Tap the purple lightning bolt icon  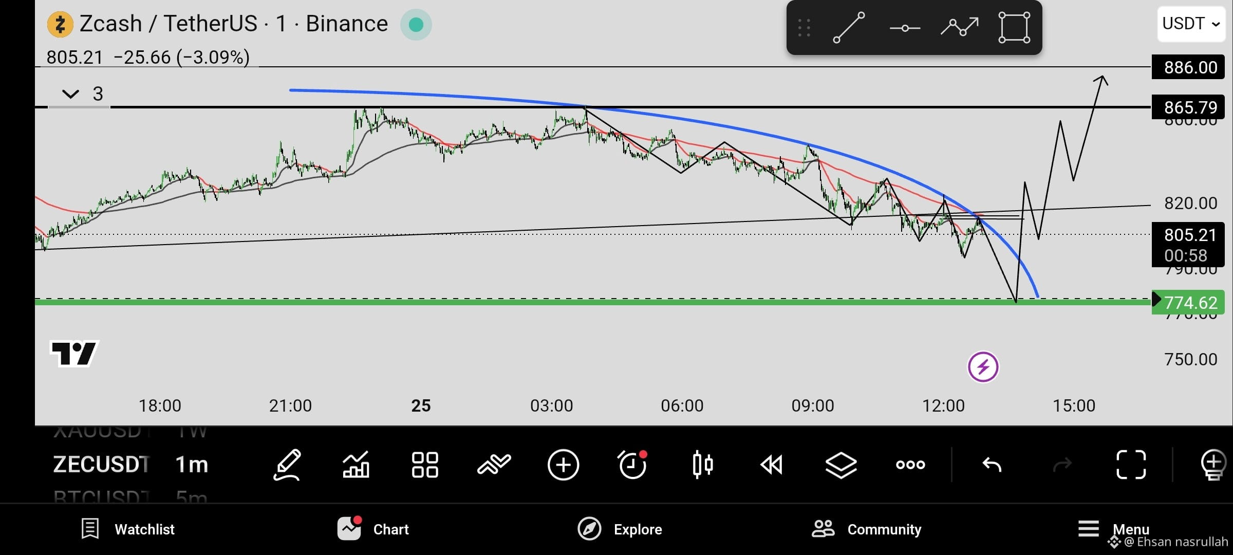(983, 367)
